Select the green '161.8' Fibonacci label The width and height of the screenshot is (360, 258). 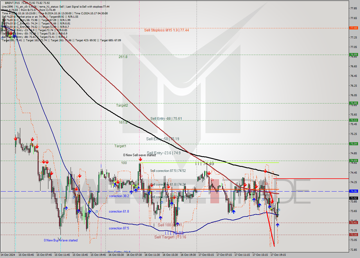123,123
